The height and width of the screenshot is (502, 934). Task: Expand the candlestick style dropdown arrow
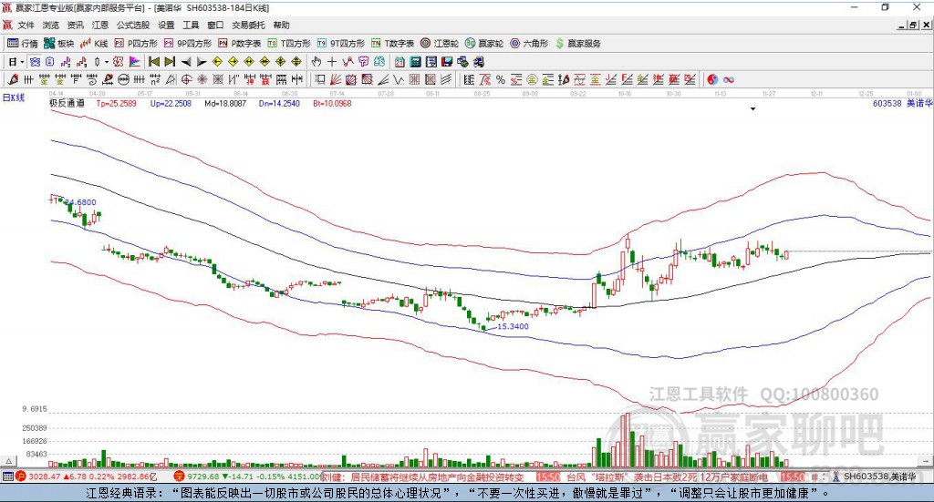coord(106,62)
